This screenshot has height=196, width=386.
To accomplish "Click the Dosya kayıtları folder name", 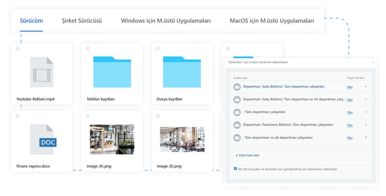I will tap(169, 99).
